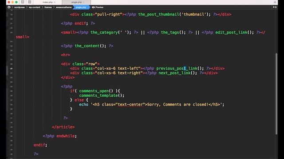Click on div class="row" line
The image size is (284, 159).
80,64
